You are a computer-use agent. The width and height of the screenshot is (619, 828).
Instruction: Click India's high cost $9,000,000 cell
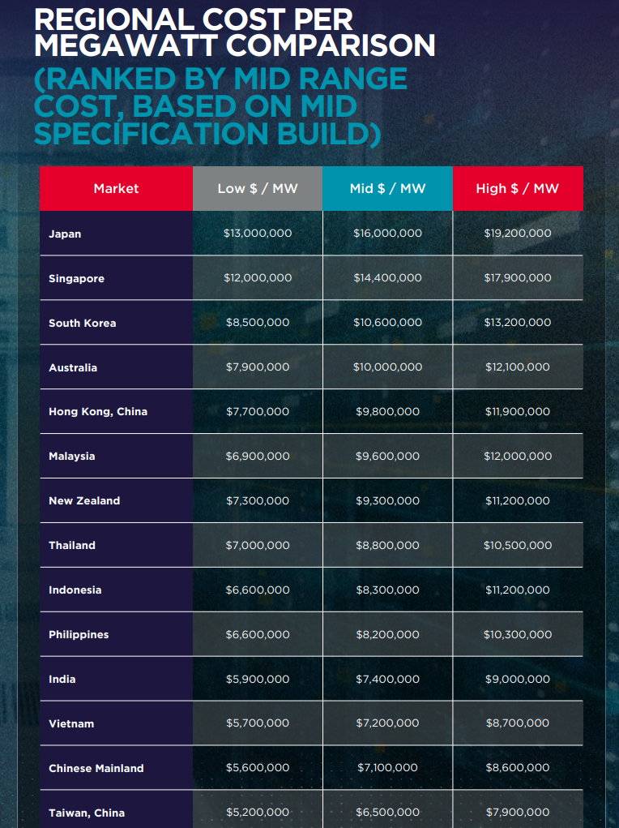click(x=517, y=679)
